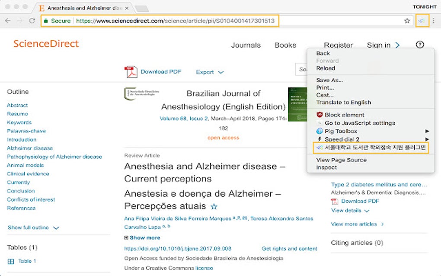Open Chrome's three-dot menu

click(x=434, y=21)
